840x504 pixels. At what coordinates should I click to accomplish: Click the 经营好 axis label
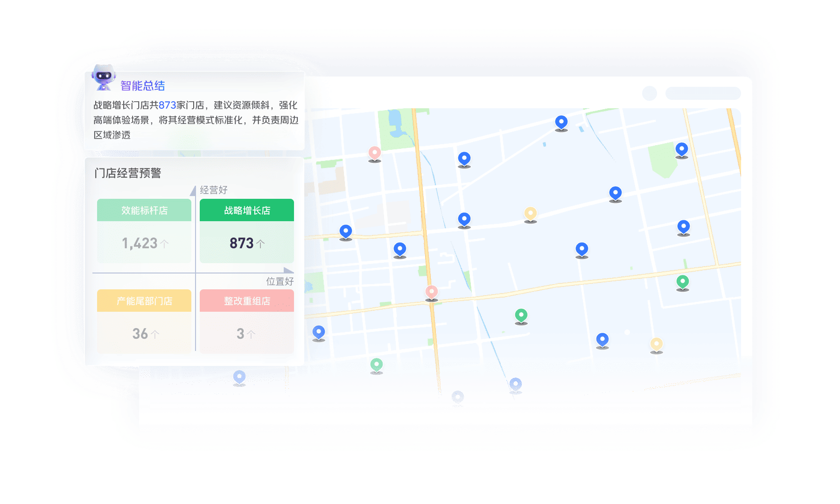[x=214, y=190]
